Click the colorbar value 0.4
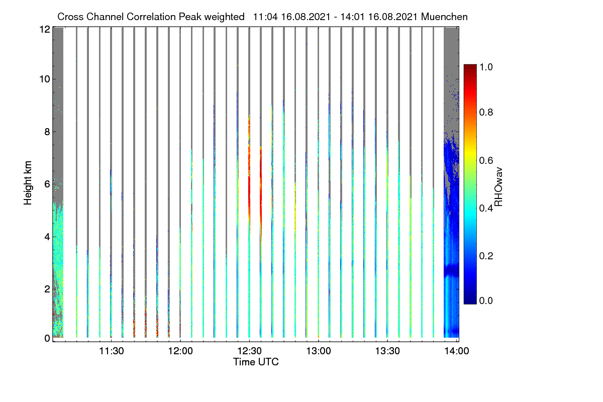The image size is (603, 402). (x=486, y=208)
